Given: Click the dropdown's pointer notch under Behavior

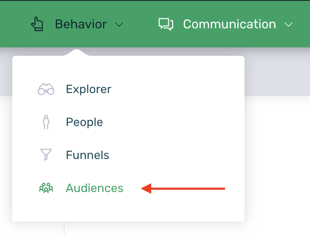Looking at the screenshot, I should point(76,53).
